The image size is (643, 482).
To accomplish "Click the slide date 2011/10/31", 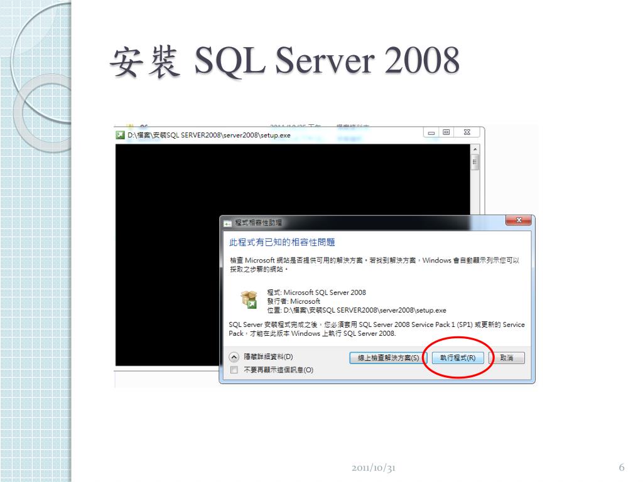I will click(x=373, y=468).
